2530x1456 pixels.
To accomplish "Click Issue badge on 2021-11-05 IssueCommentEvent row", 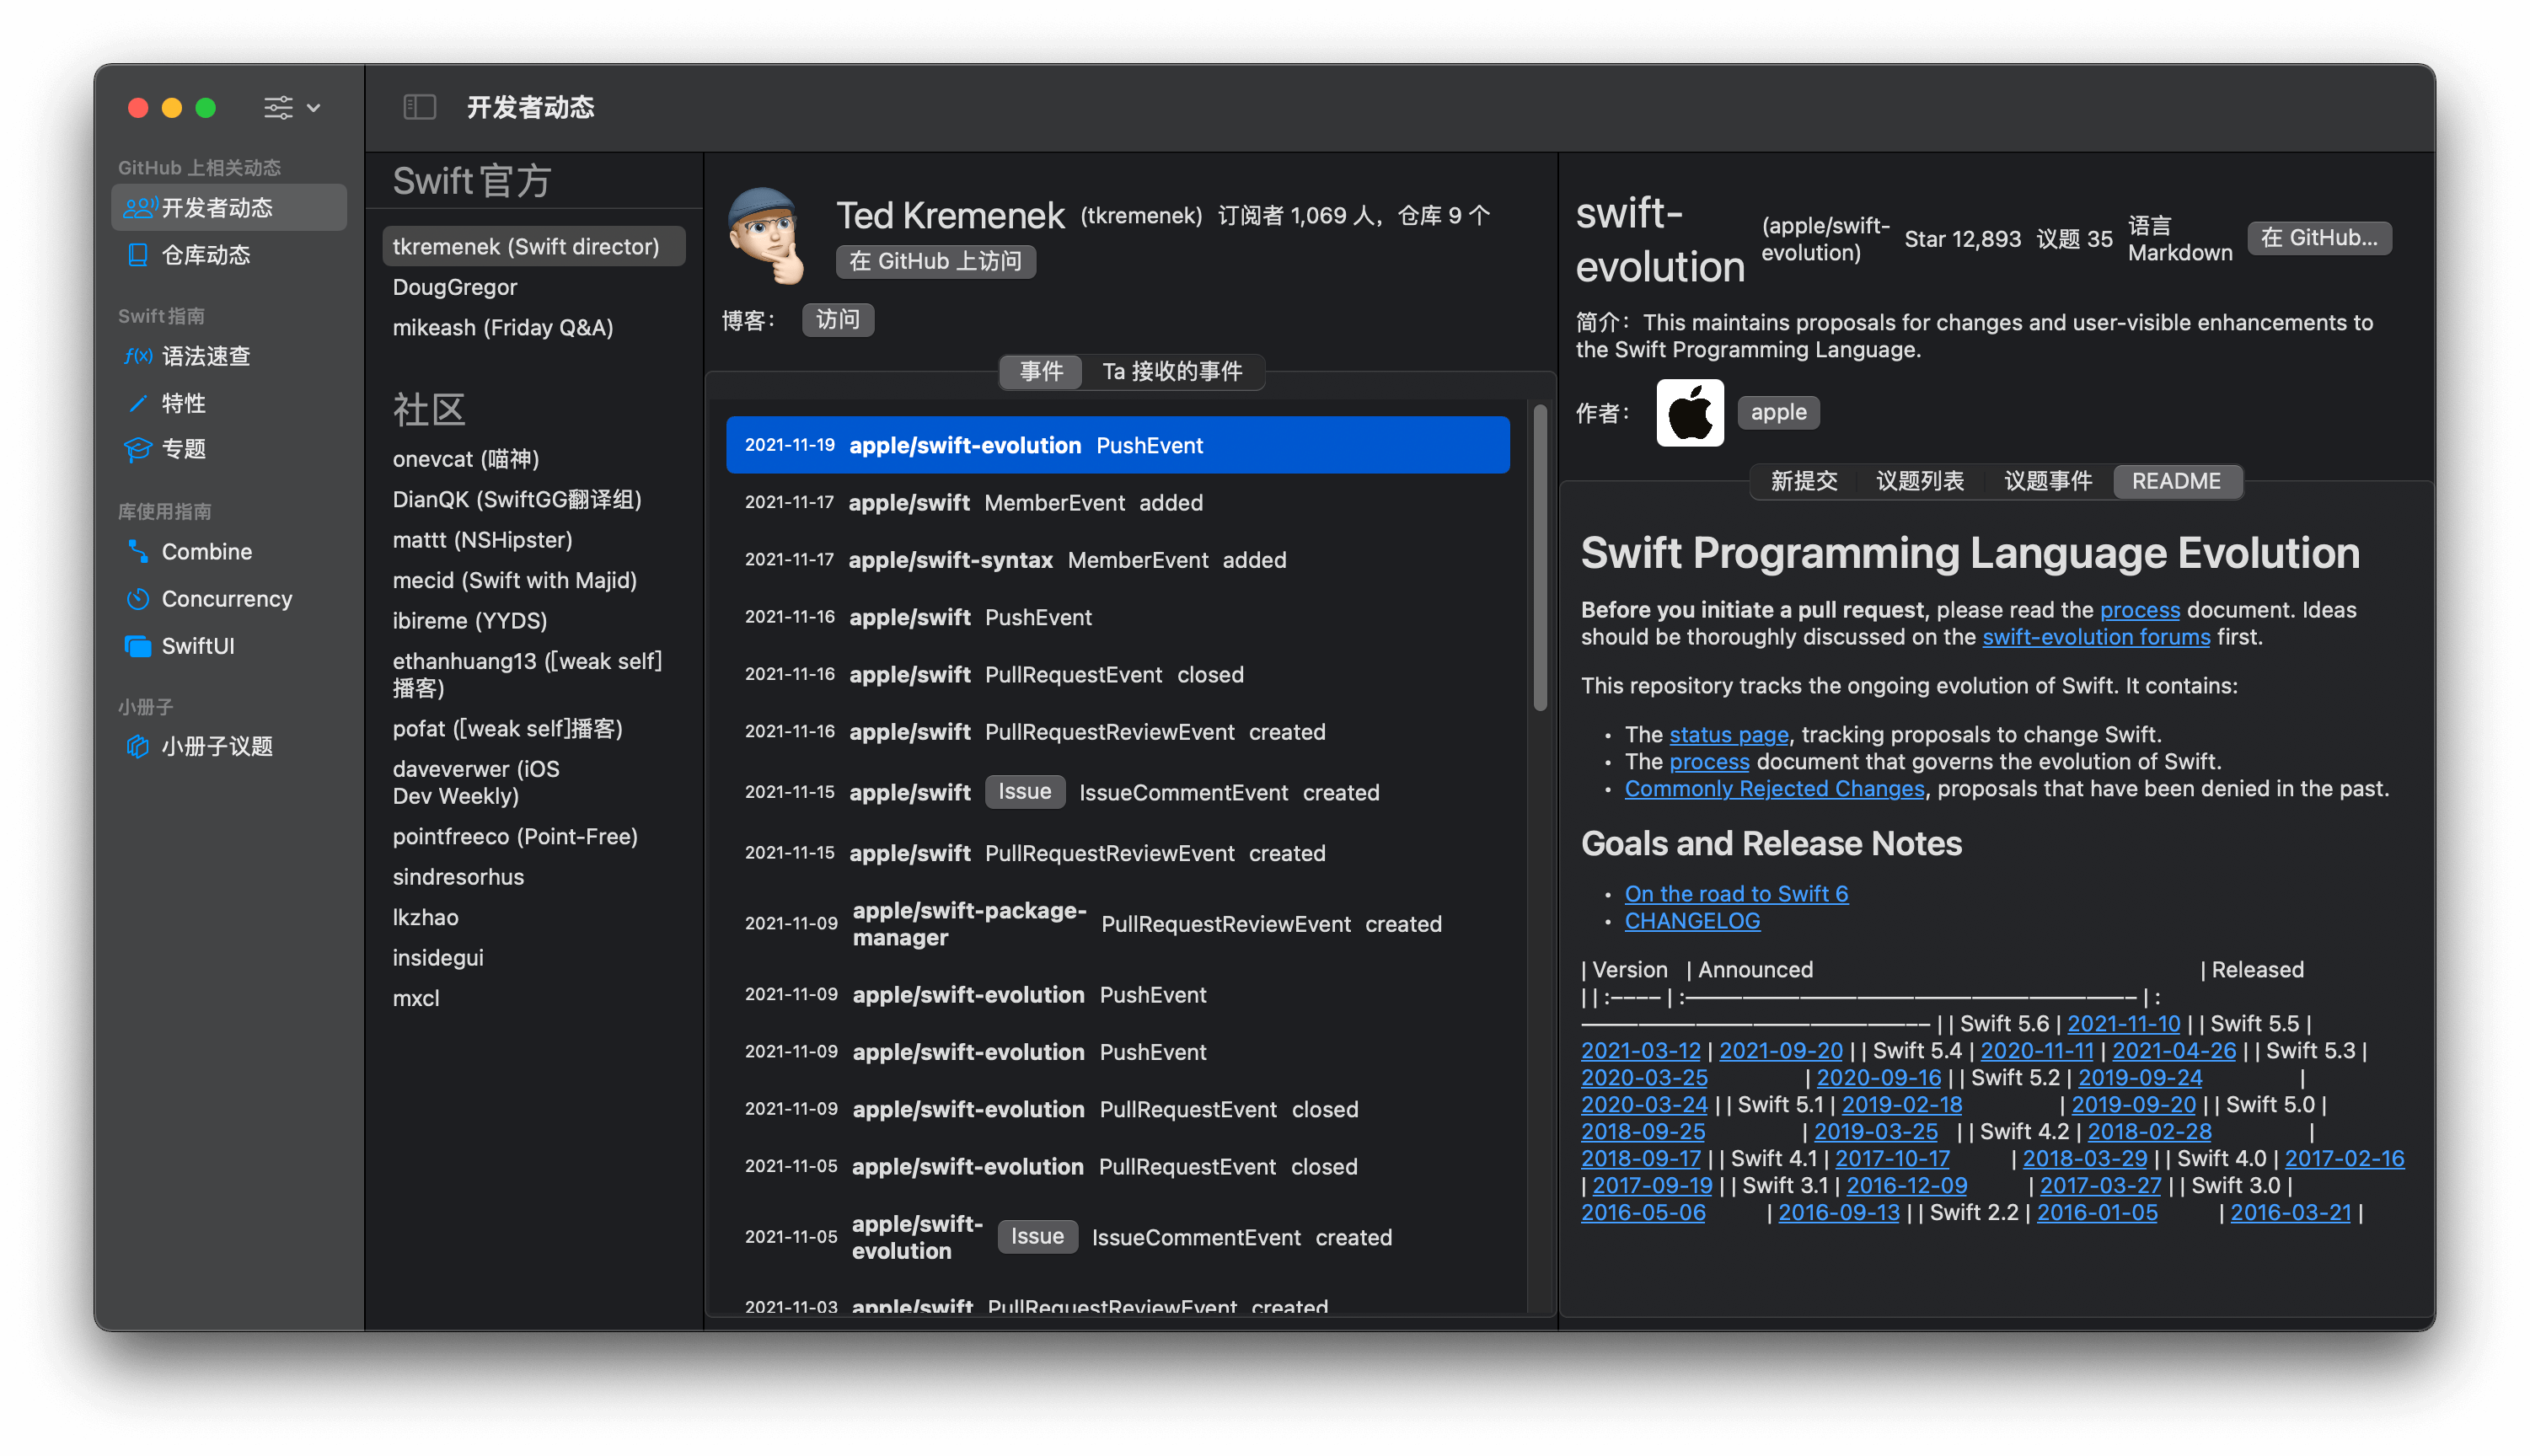I will (1037, 1237).
